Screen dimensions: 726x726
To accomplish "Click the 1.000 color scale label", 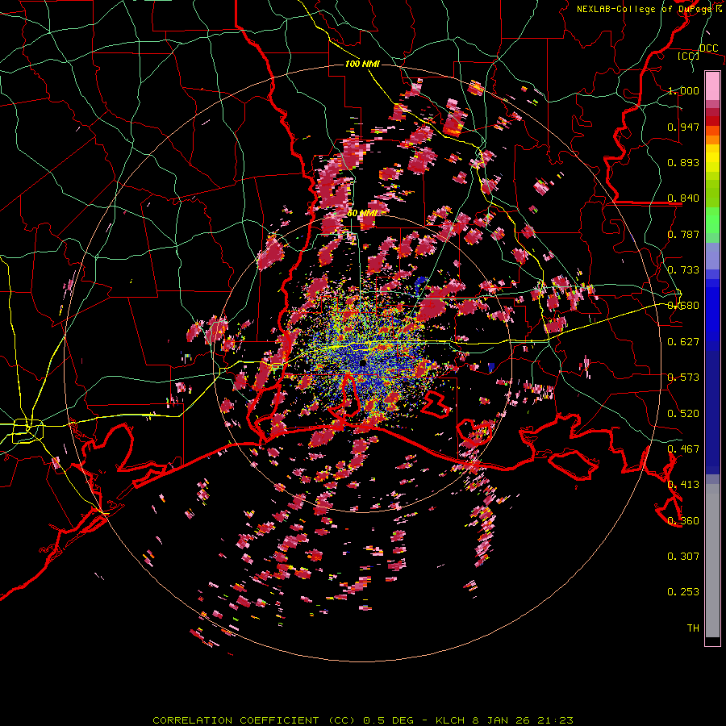I will 683,90.
